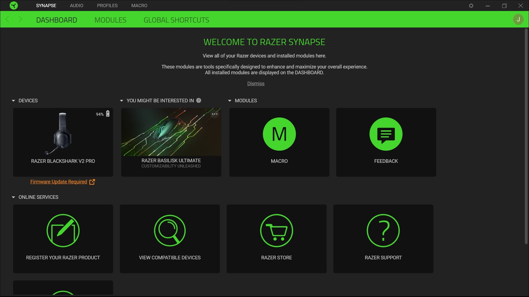The width and height of the screenshot is (529, 297).
Task: Click the View Compatible Devices magnifier icon
Action: (x=170, y=231)
